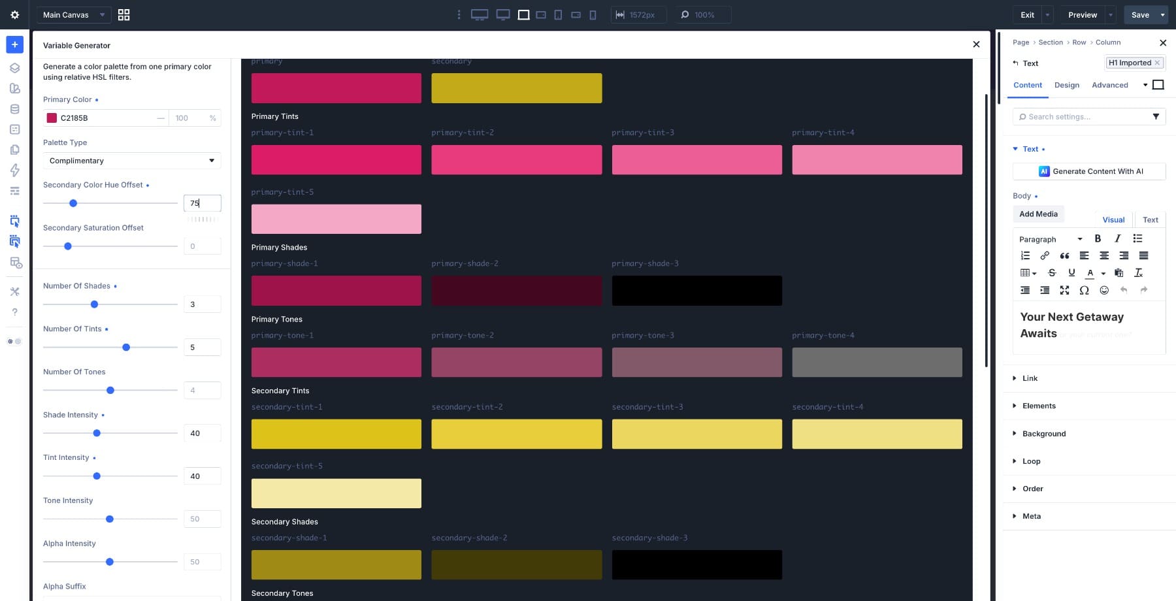Toggle light/dark mode switch in sidebar

pos(14,341)
